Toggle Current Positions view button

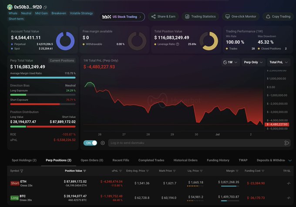pyautogui.click(x=62, y=61)
